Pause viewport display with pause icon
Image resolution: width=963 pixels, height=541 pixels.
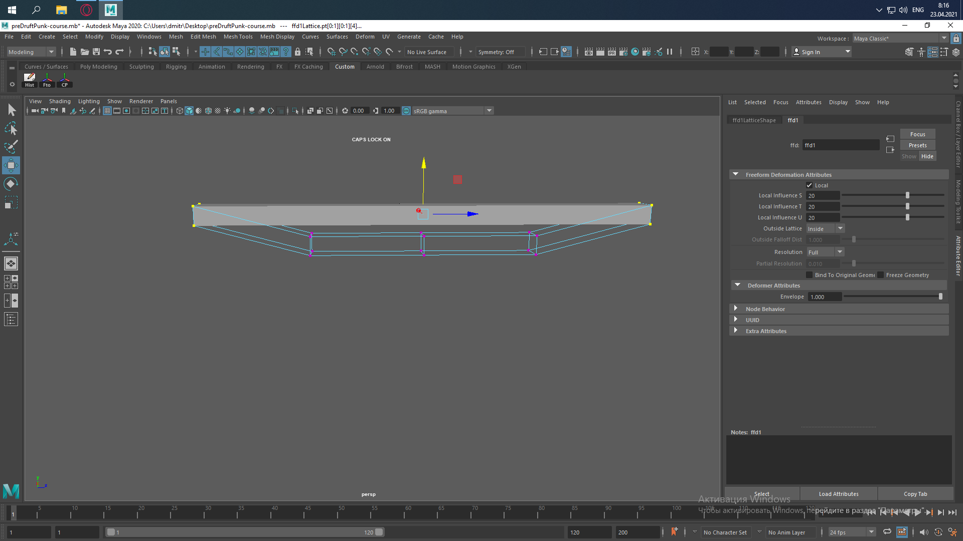pos(670,52)
